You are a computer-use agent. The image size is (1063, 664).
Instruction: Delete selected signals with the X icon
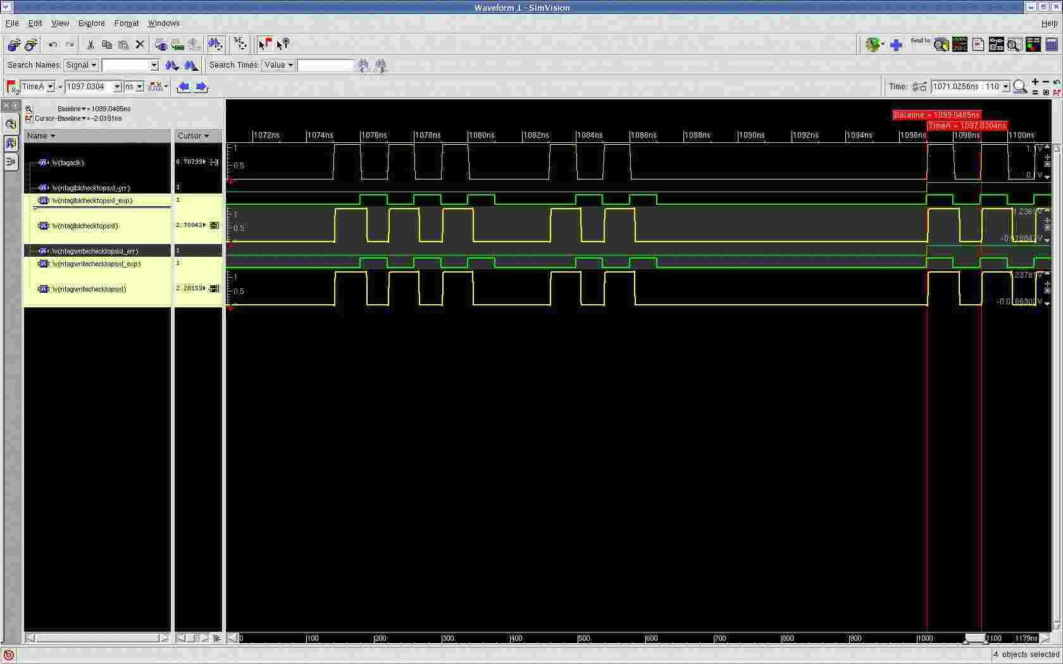pos(140,44)
